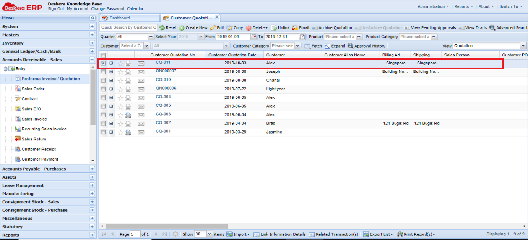
Task: Uncheck the CQ-011 row checkbox
Action: (103, 63)
